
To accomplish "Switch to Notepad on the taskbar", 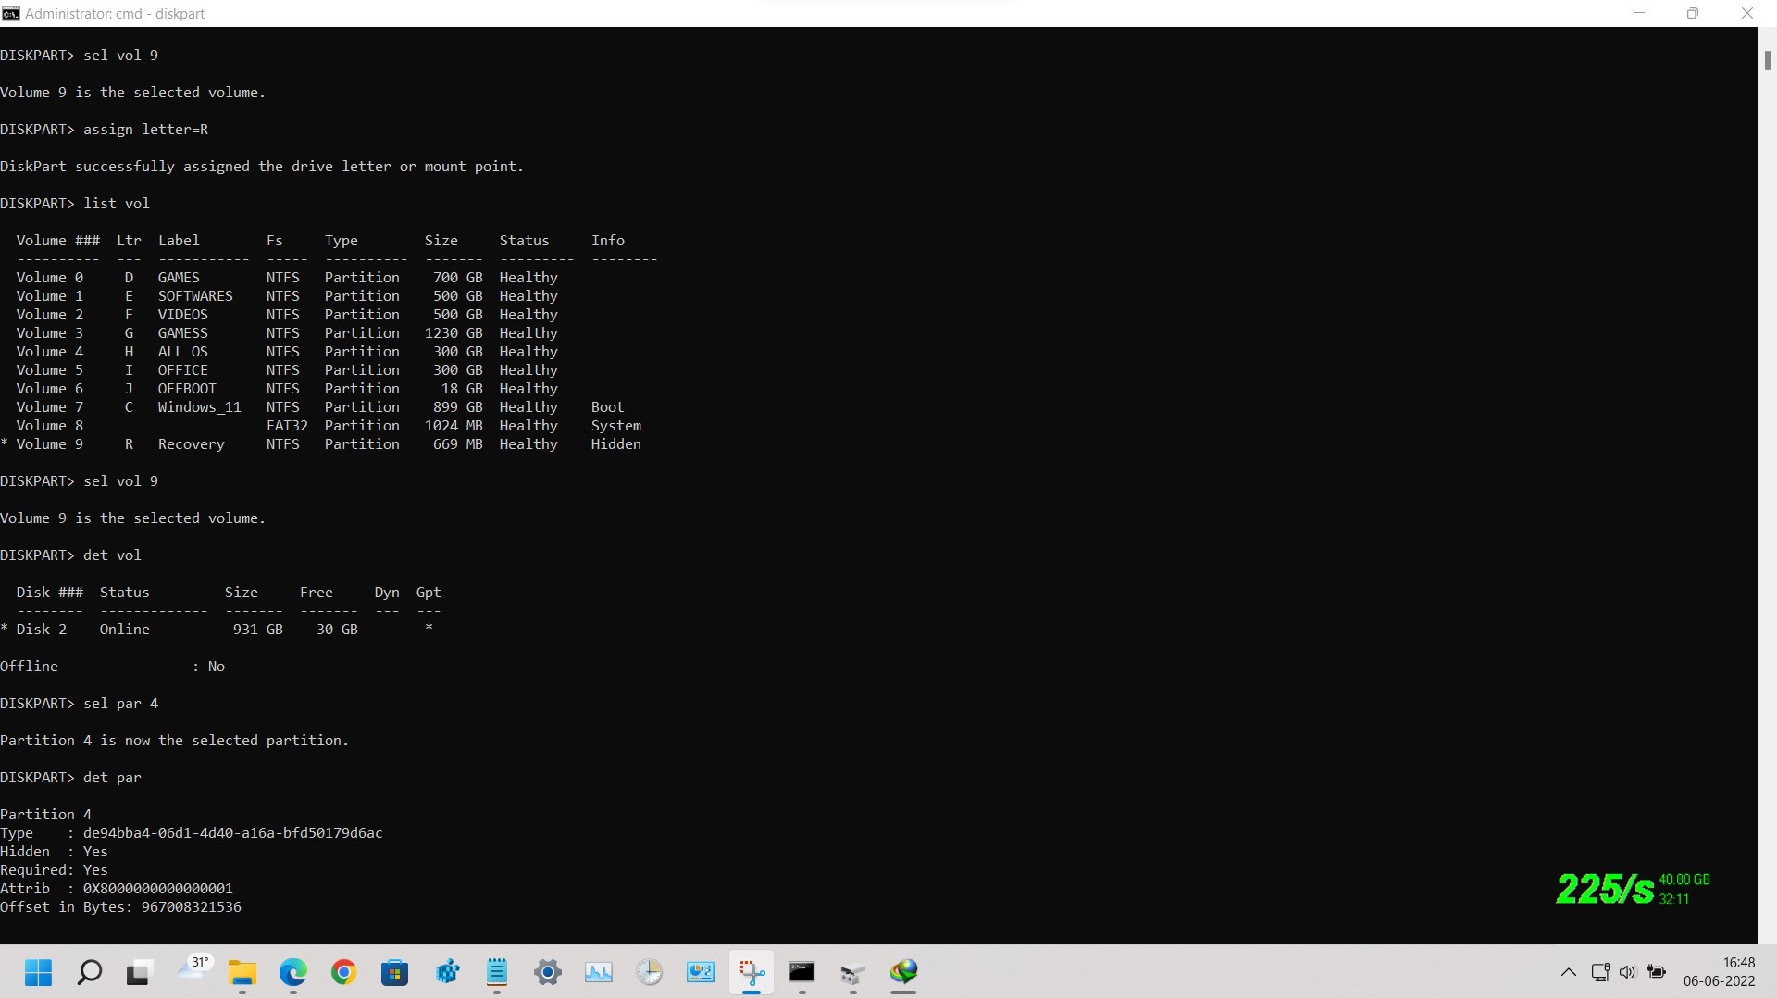I will [497, 972].
